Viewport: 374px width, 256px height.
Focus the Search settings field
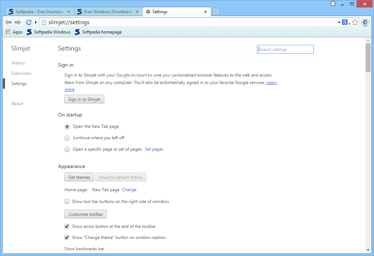pos(285,49)
